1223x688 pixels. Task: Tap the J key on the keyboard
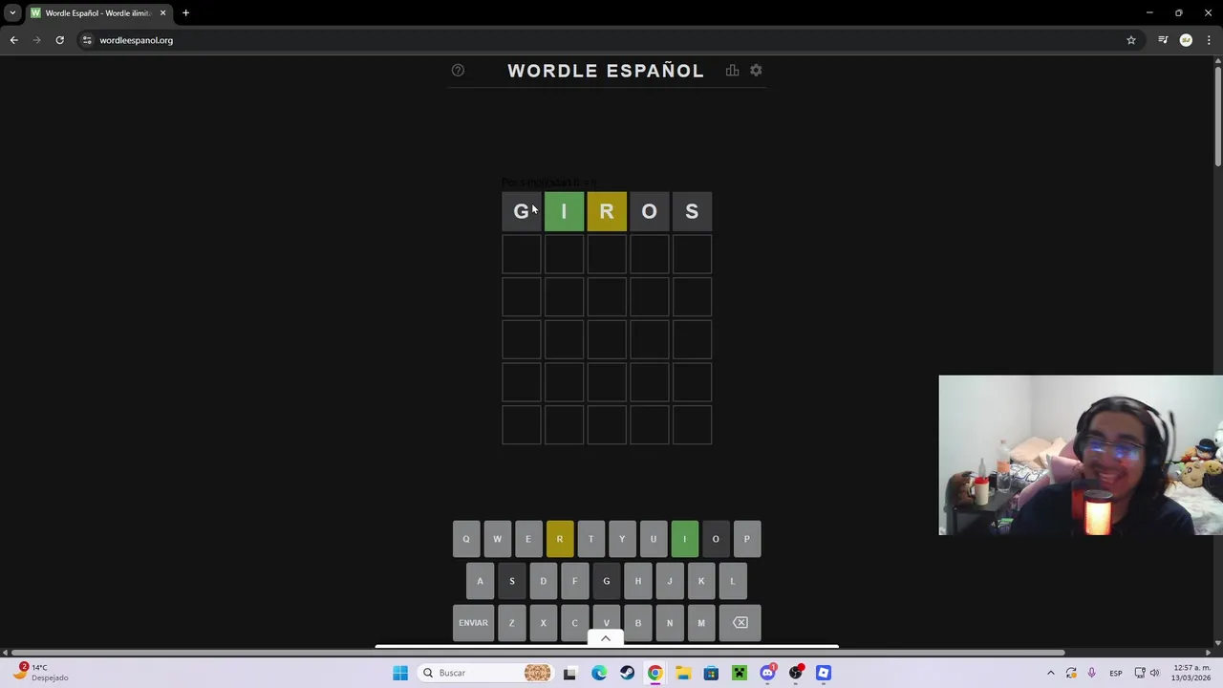[x=669, y=581]
